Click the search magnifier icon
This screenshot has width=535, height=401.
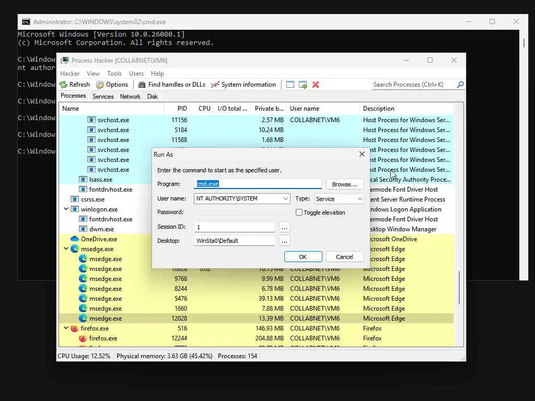click(x=460, y=84)
